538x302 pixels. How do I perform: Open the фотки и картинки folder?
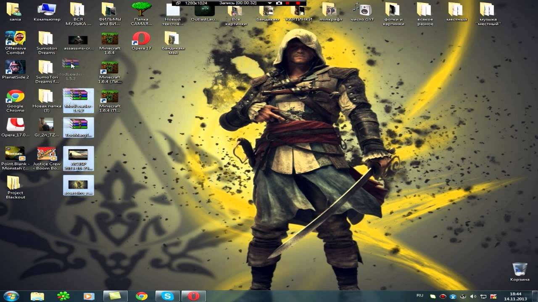393,13
